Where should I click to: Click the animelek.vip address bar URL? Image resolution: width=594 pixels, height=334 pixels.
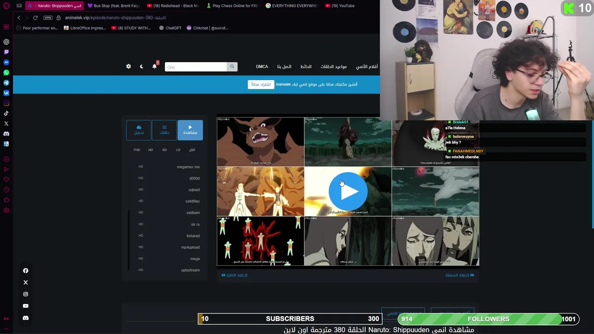[116, 18]
